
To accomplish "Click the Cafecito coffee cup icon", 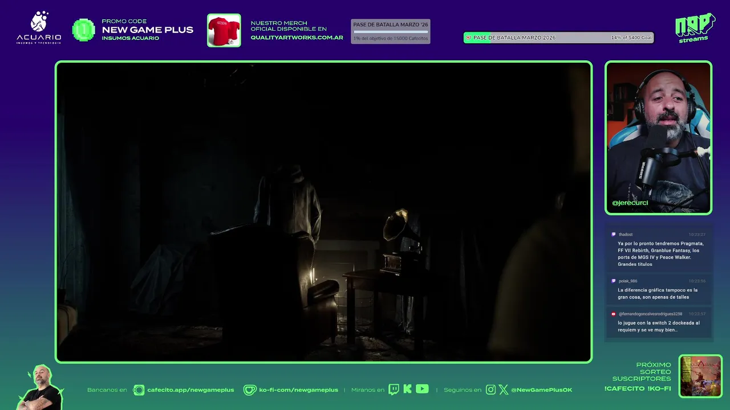I will point(139,390).
